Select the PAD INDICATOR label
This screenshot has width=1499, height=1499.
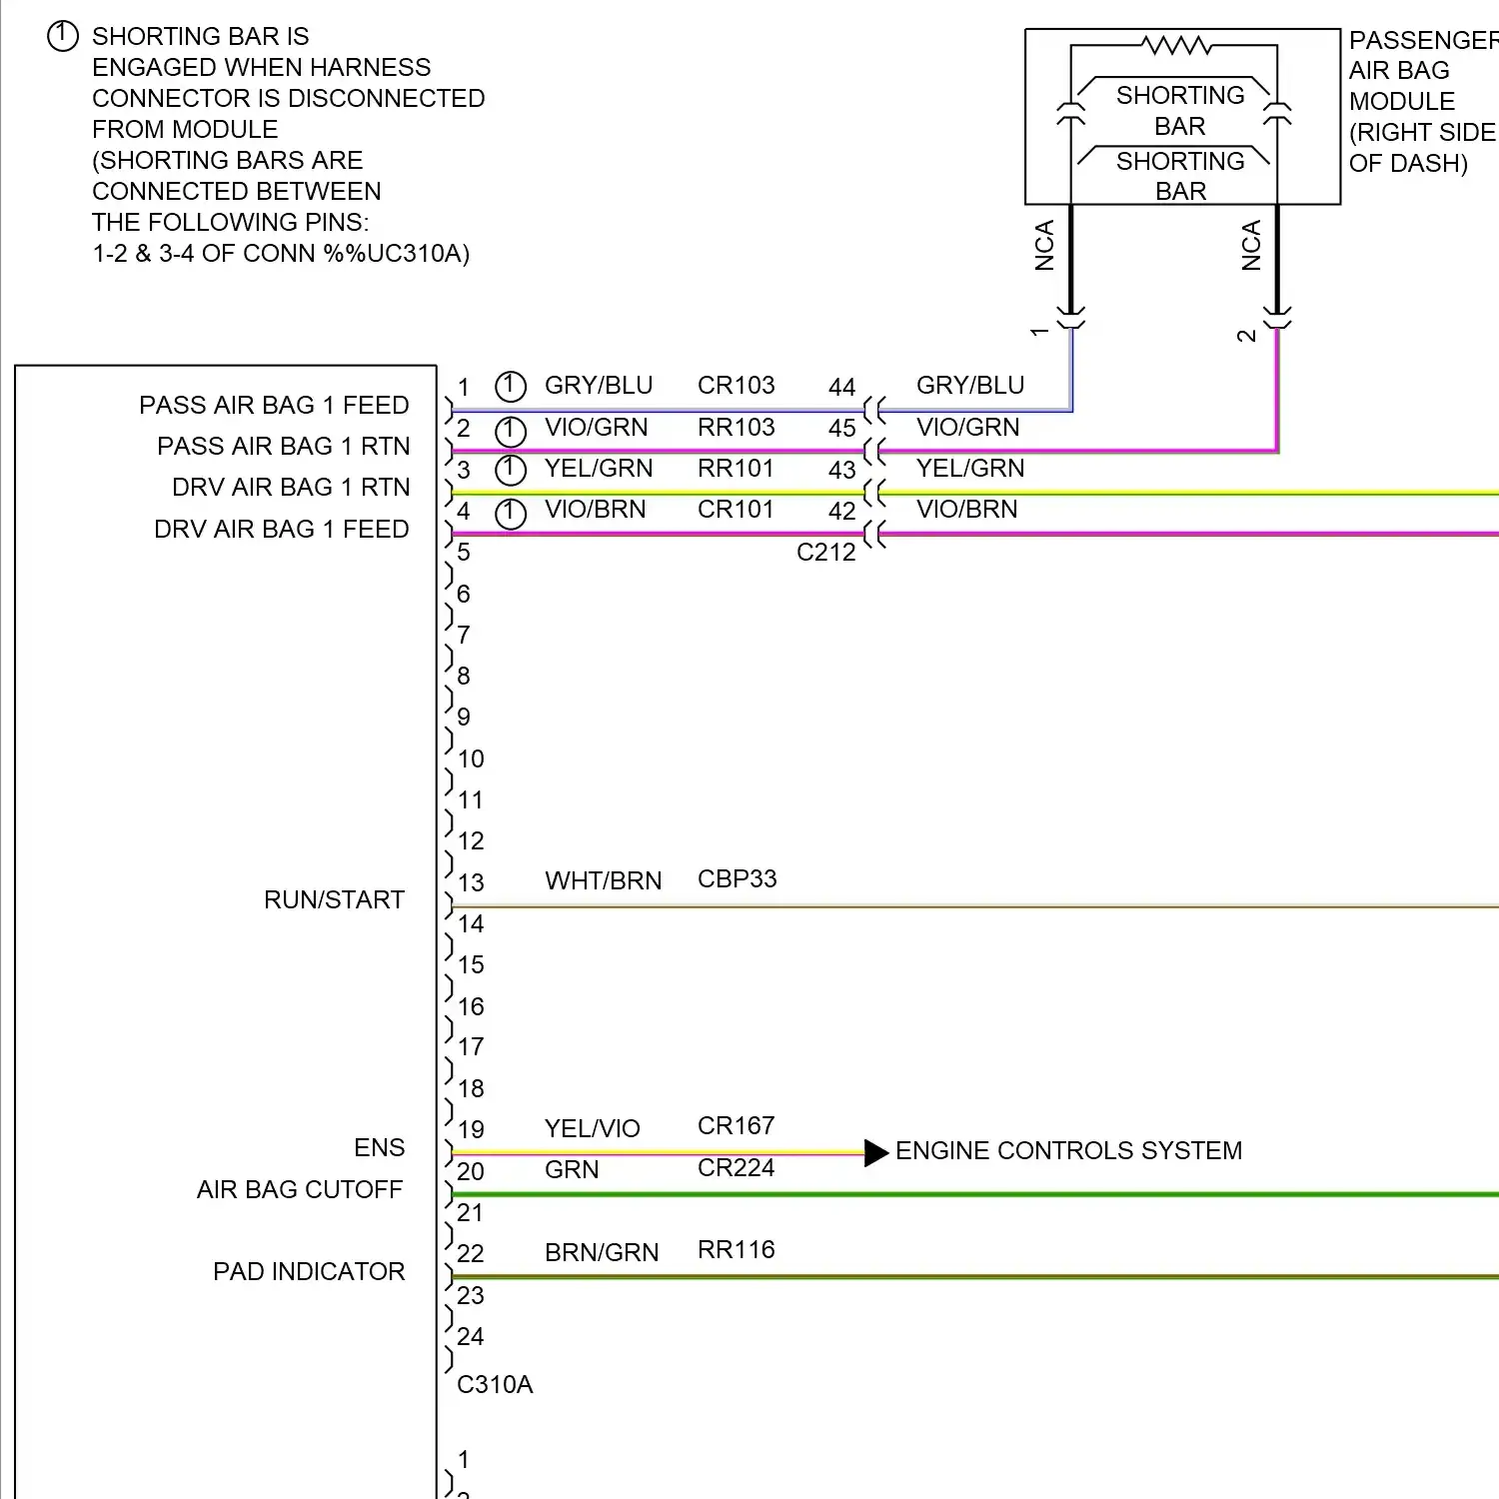pos(309,1271)
